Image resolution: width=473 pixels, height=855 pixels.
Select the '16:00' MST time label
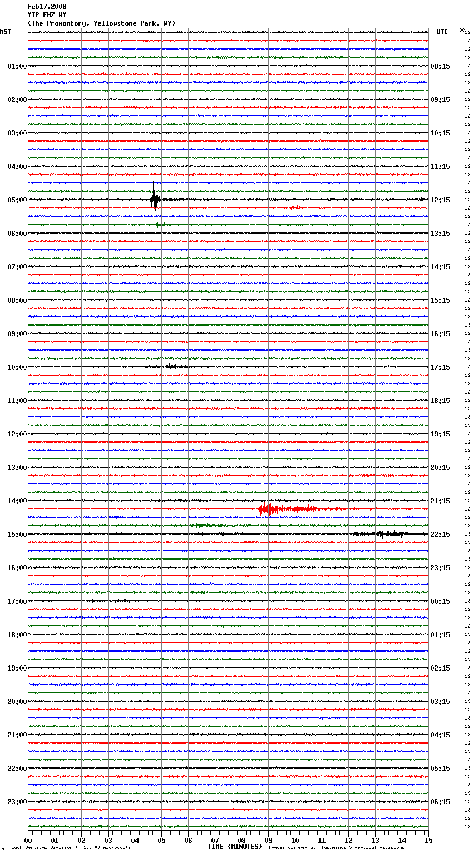pos(17,568)
